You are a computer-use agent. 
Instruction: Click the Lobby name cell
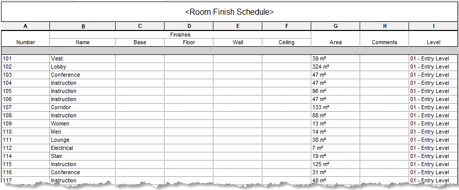tap(83, 67)
